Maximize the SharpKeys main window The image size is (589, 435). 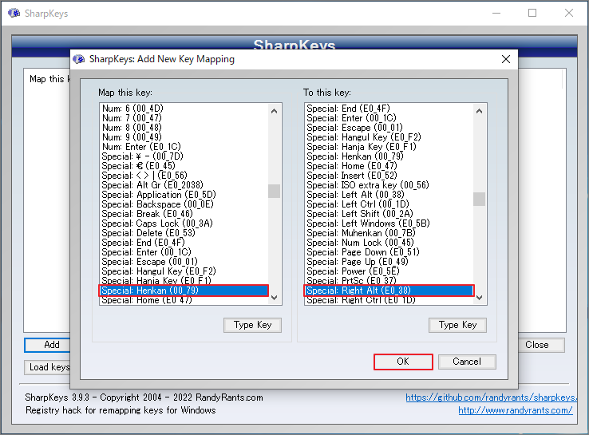click(x=532, y=13)
